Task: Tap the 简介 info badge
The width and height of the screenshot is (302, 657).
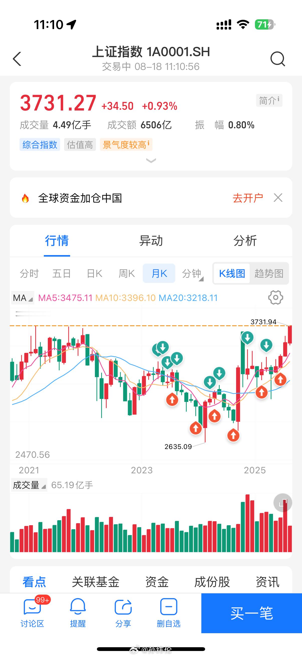Action: point(269,100)
